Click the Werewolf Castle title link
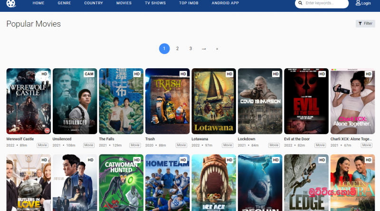 click(x=20, y=139)
